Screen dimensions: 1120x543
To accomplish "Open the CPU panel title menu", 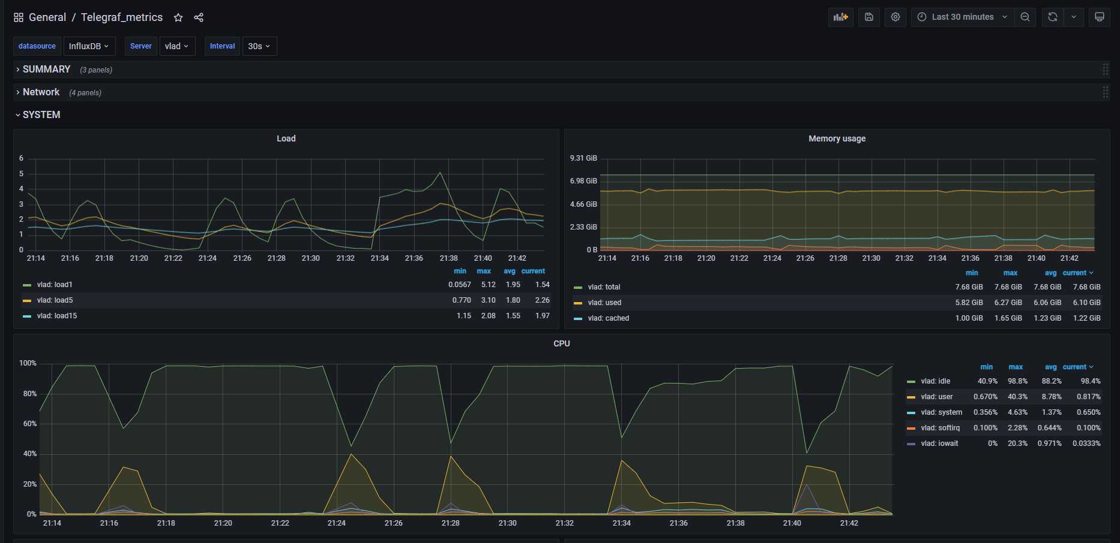I will (x=562, y=343).
